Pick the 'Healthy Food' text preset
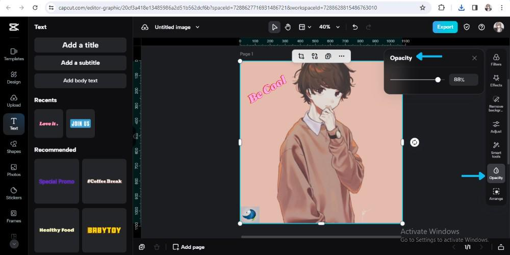The image size is (510, 255). point(57,230)
